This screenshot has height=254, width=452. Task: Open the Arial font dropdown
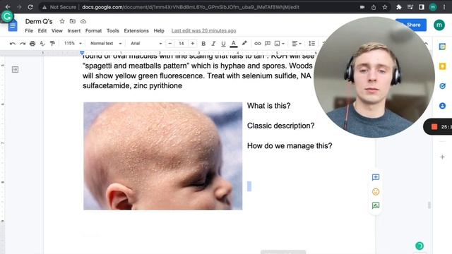coord(146,44)
